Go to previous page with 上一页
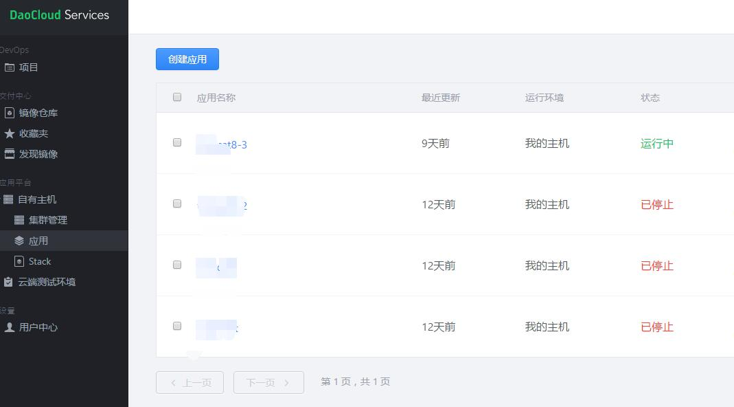Screen dimensions: 734x407 [190, 383]
